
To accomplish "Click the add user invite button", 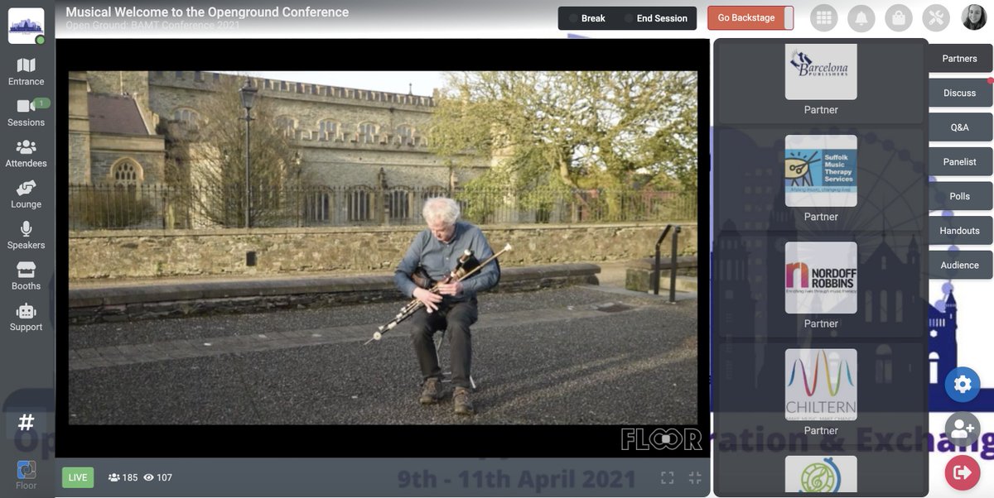I will (963, 429).
